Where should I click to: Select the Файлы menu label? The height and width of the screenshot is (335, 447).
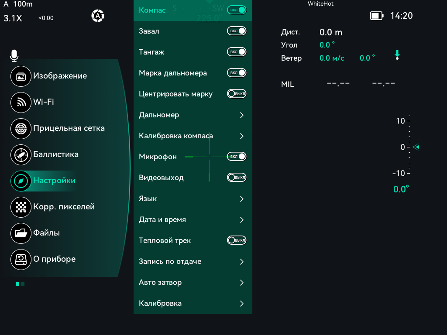pos(46,233)
